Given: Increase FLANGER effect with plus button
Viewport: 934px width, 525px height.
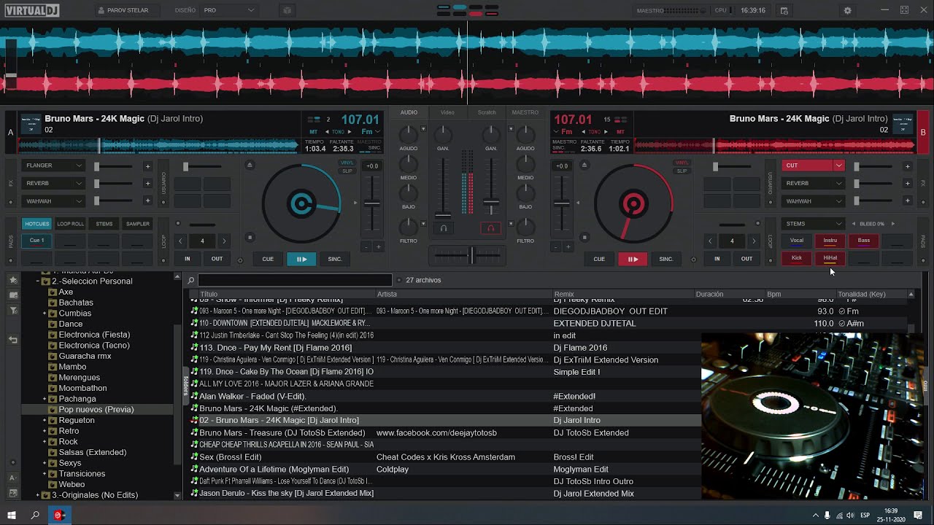Looking at the screenshot, I should click(x=147, y=166).
